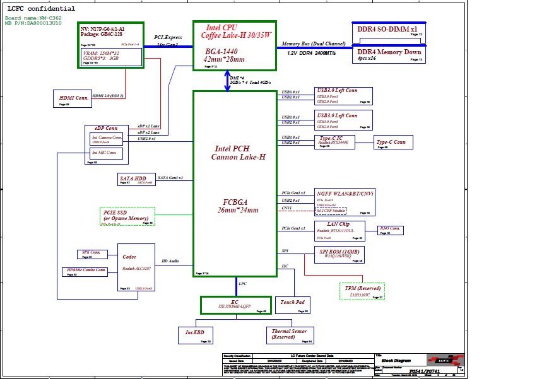Screen dimensions: 537x379
Task: Select the Package: GB4C-128 text
Action: (x=102, y=34)
